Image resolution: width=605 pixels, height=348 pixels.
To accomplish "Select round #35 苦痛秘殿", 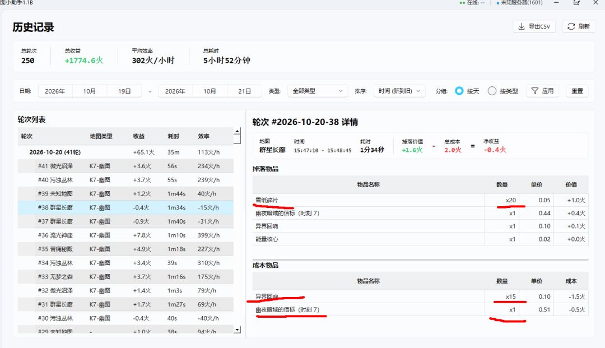I will point(125,249).
